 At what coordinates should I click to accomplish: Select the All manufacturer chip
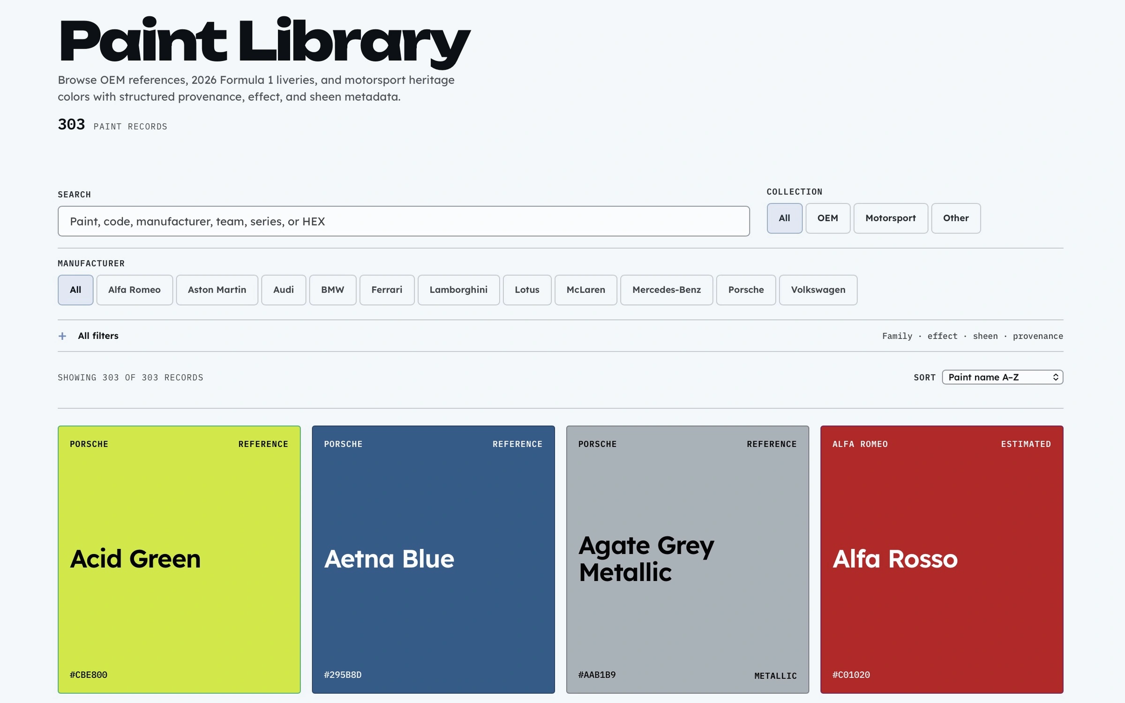tap(75, 290)
